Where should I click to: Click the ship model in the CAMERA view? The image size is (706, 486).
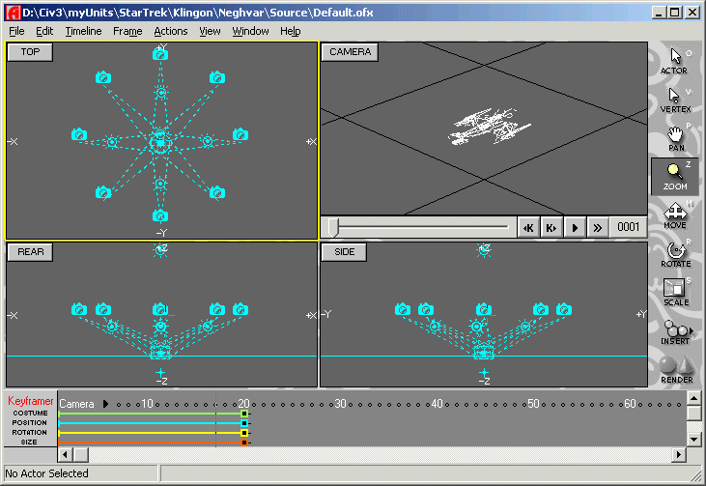point(489,127)
